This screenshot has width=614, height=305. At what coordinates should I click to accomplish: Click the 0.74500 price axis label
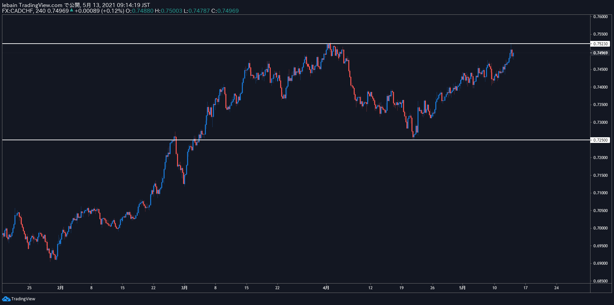point(601,69)
